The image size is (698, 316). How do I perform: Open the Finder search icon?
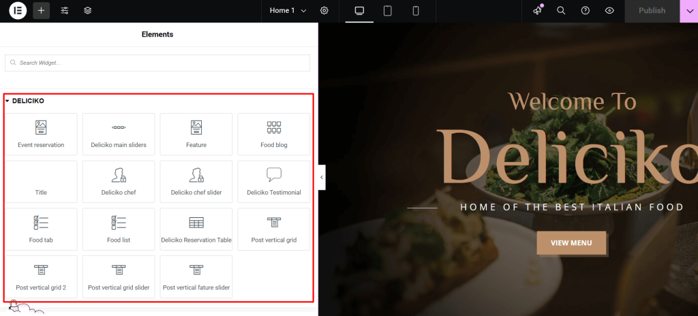(562, 11)
